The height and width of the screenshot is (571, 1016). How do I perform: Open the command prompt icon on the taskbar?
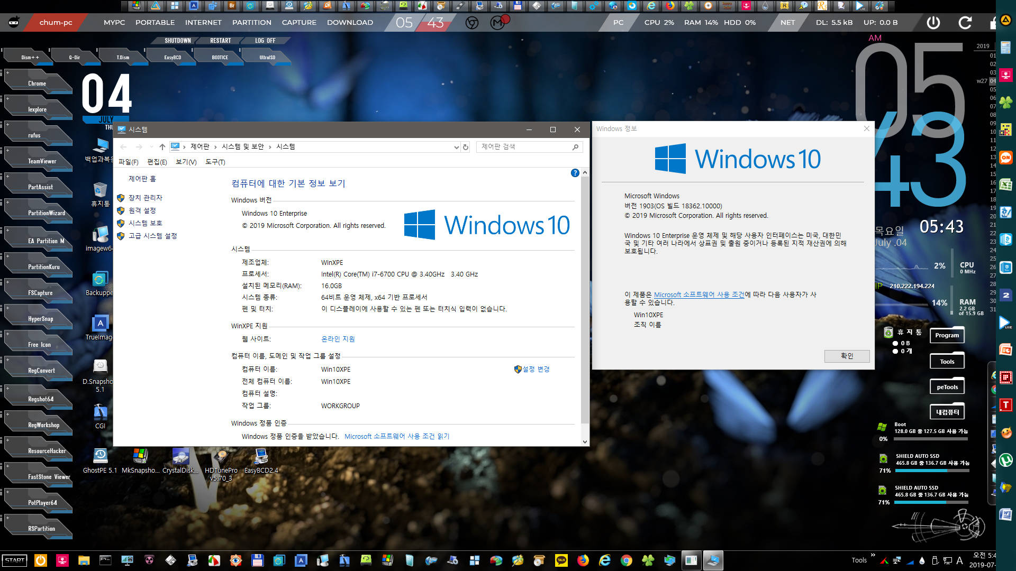tap(105, 560)
